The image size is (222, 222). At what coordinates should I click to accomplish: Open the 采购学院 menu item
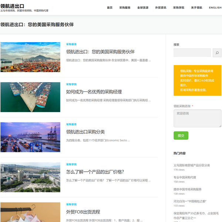tap(178, 7)
